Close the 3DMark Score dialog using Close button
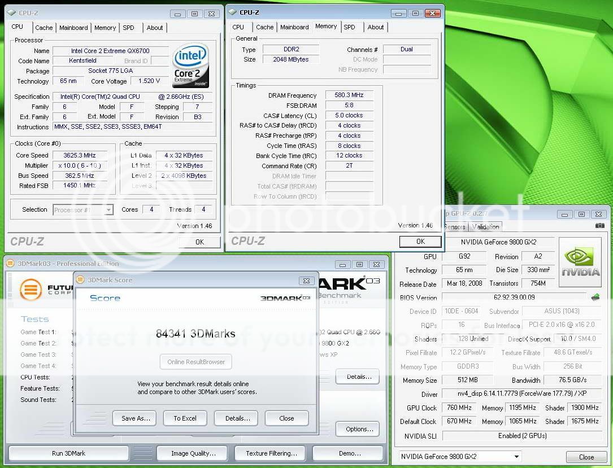This screenshot has height=468, width=613. 286,418
